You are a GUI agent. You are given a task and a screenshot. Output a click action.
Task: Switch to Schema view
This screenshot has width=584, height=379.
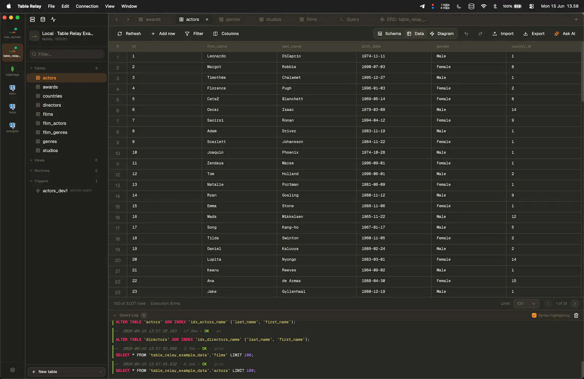pos(389,34)
